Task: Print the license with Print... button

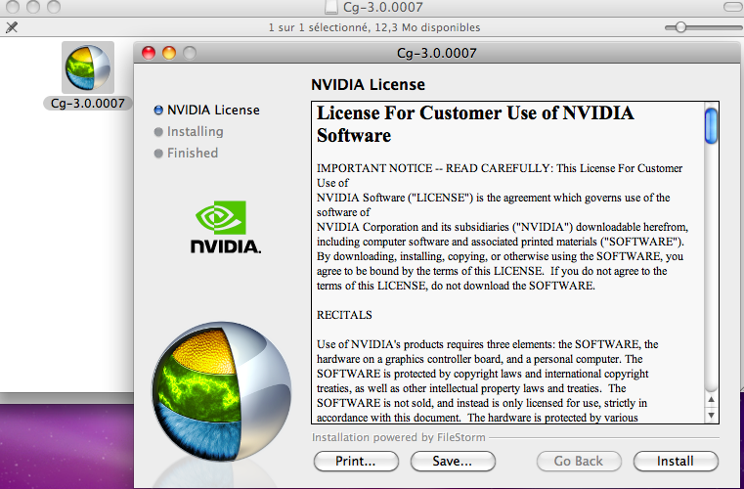Action: pyautogui.click(x=356, y=461)
